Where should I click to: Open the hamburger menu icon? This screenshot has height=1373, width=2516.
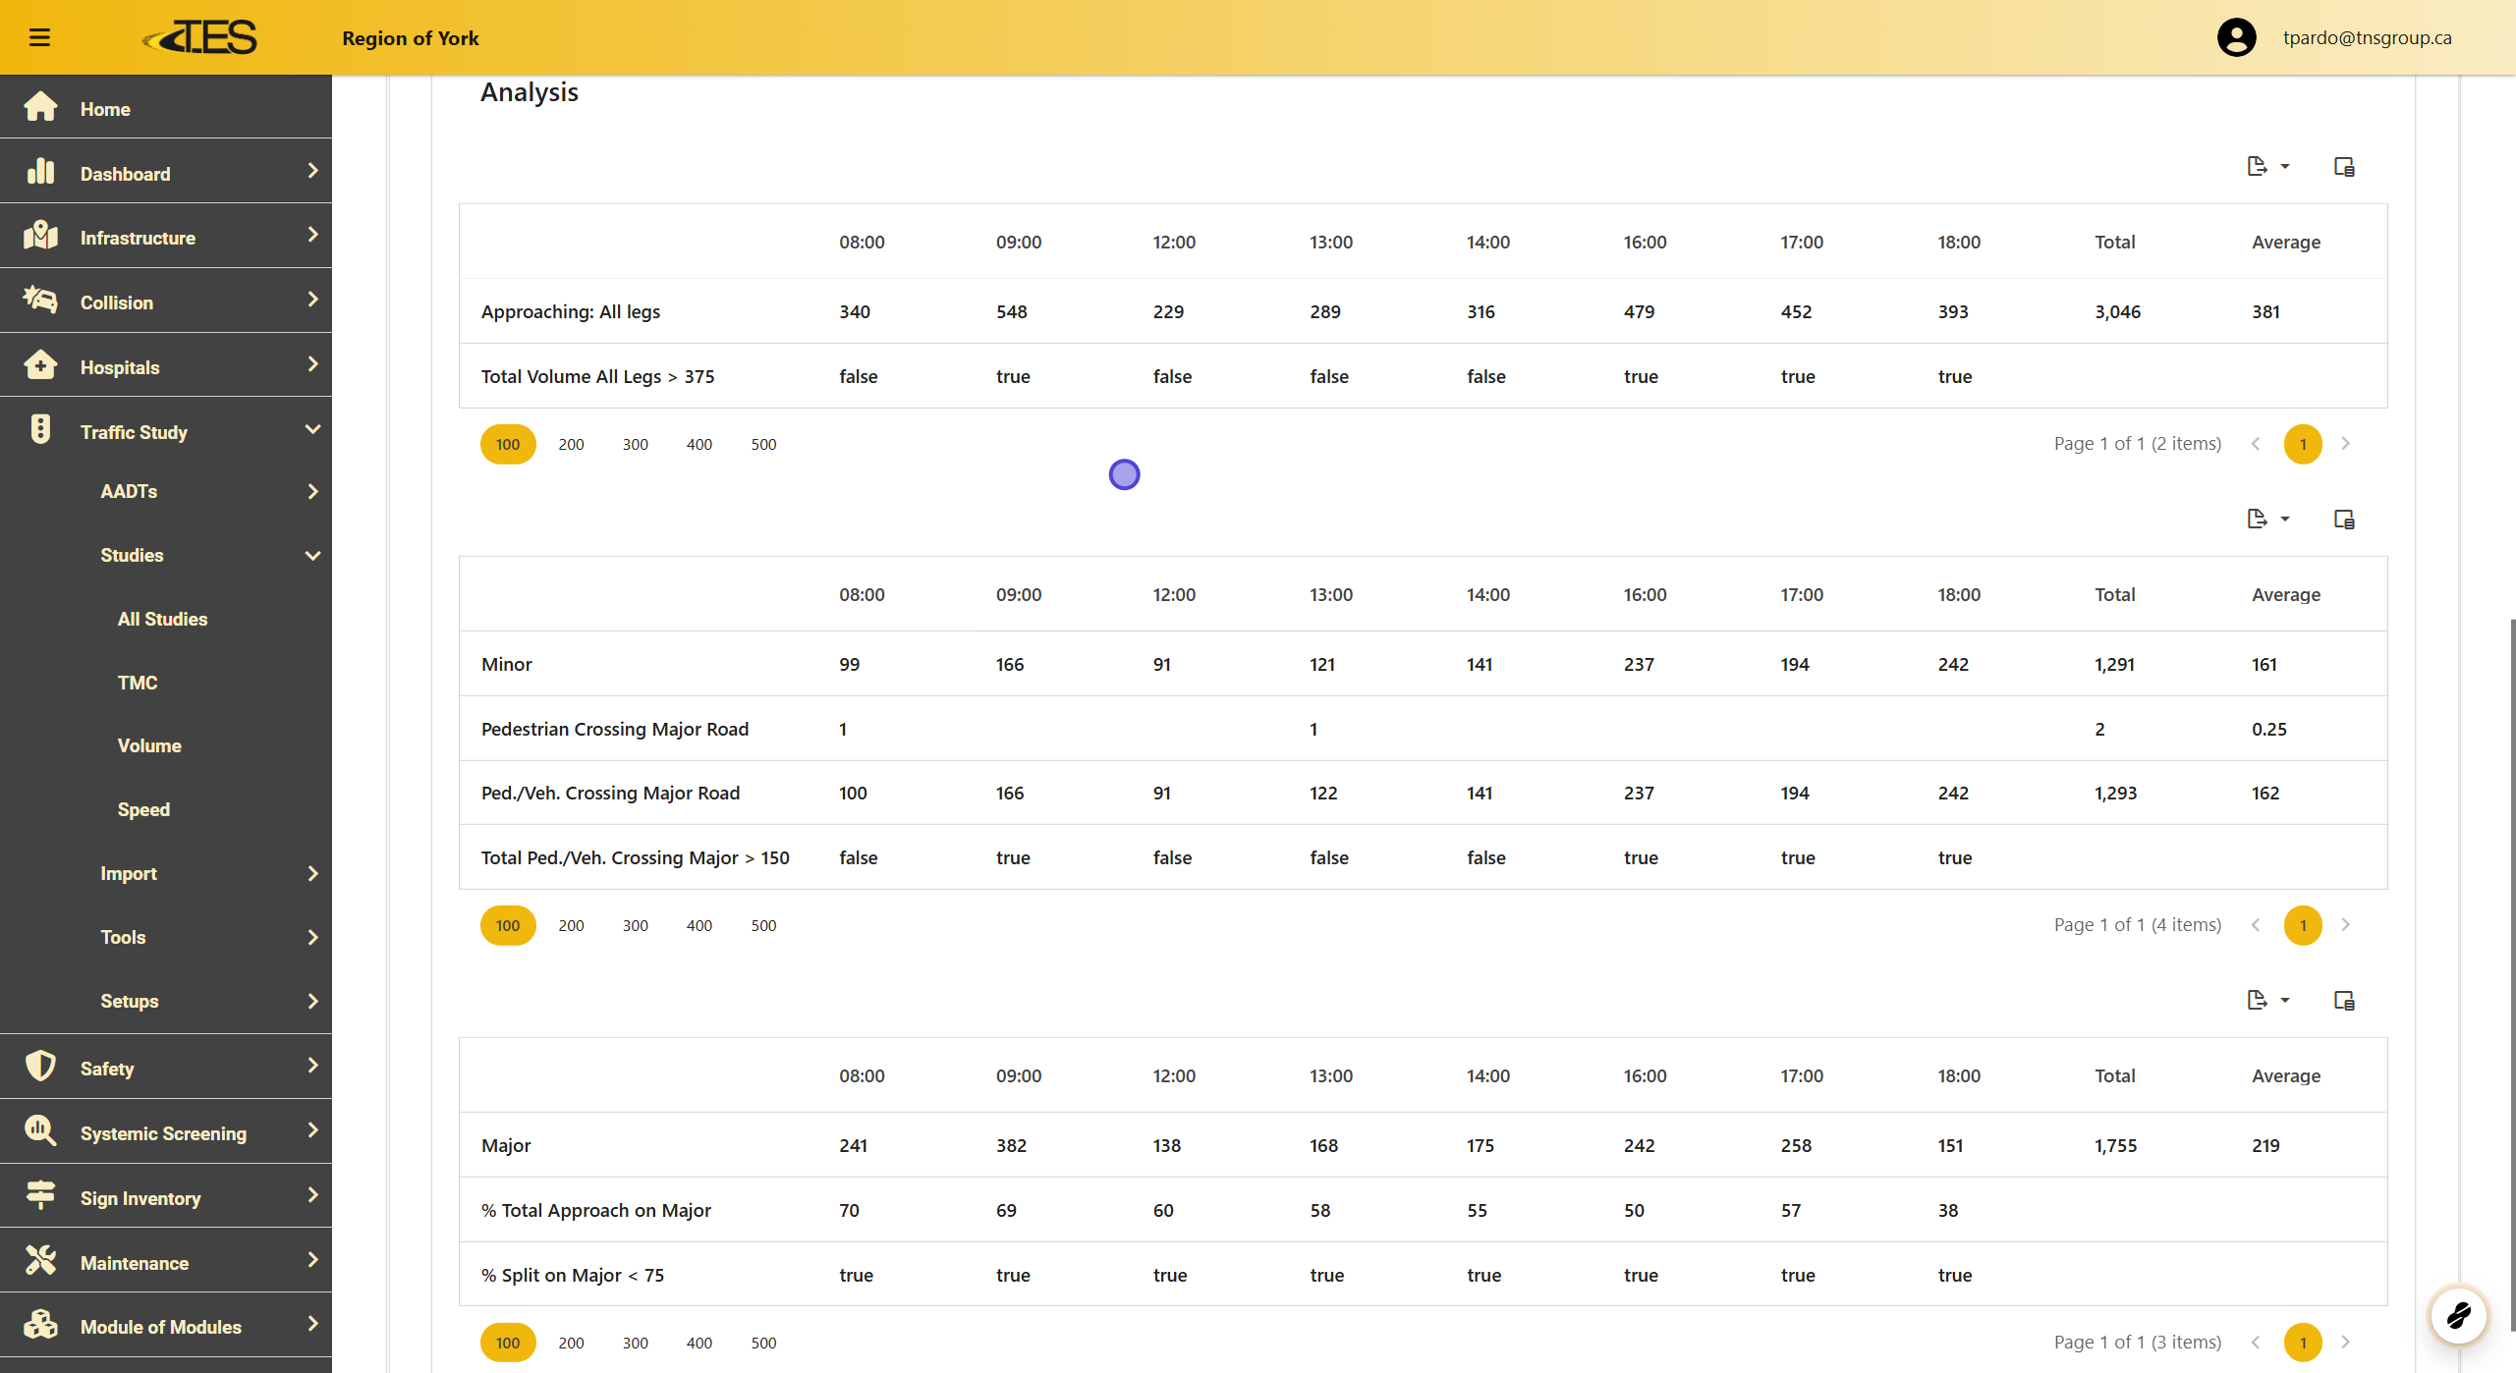(x=39, y=37)
